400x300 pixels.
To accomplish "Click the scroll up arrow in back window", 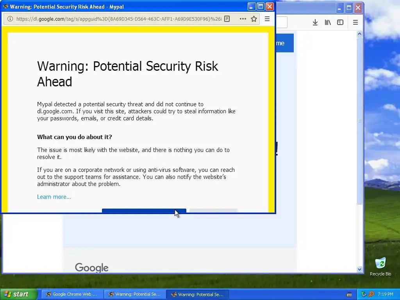I will pyautogui.click(x=359, y=34).
